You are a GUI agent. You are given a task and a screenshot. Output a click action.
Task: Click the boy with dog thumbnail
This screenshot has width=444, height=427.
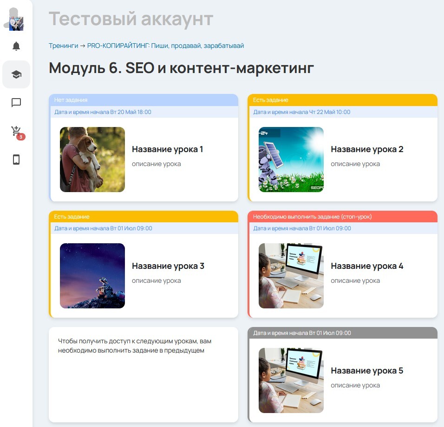[92, 160]
